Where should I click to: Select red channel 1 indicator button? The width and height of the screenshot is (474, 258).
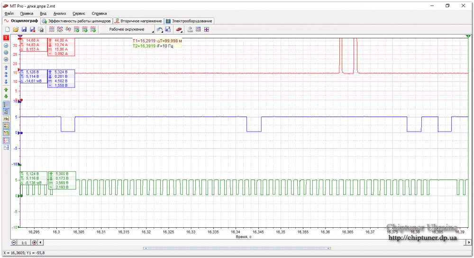[6, 38]
